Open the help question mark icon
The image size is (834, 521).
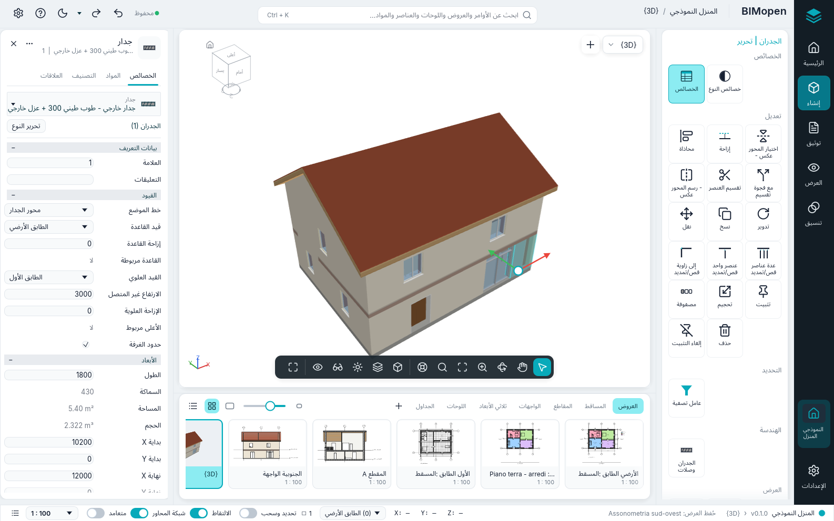click(40, 13)
